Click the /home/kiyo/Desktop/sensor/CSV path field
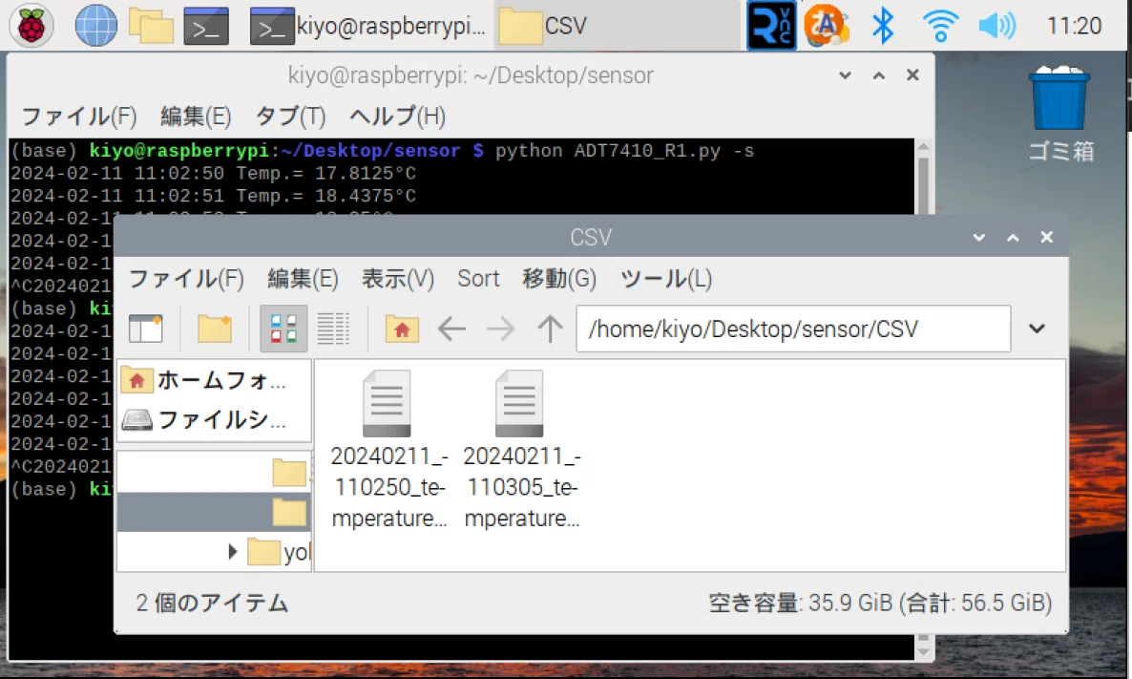The height and width of the screenshot is (679, 1132). pyautogui.click(x=793, y=329)
